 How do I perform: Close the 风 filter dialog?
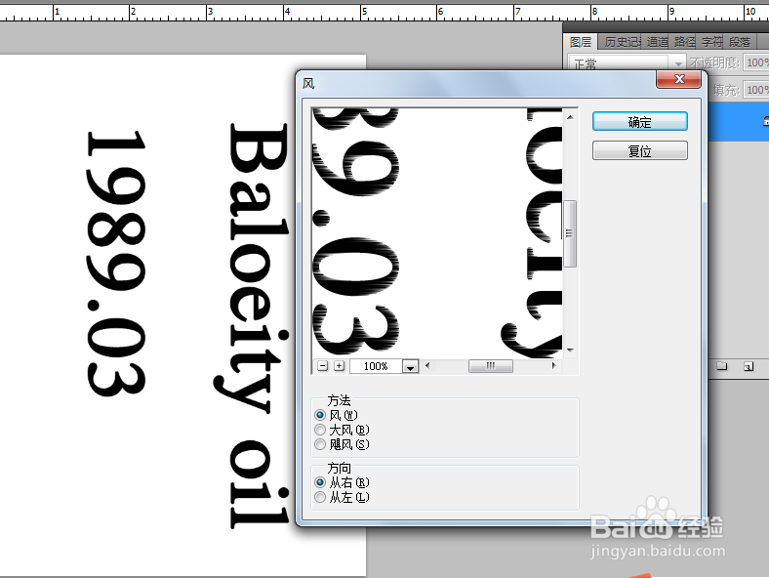[679, 79]
